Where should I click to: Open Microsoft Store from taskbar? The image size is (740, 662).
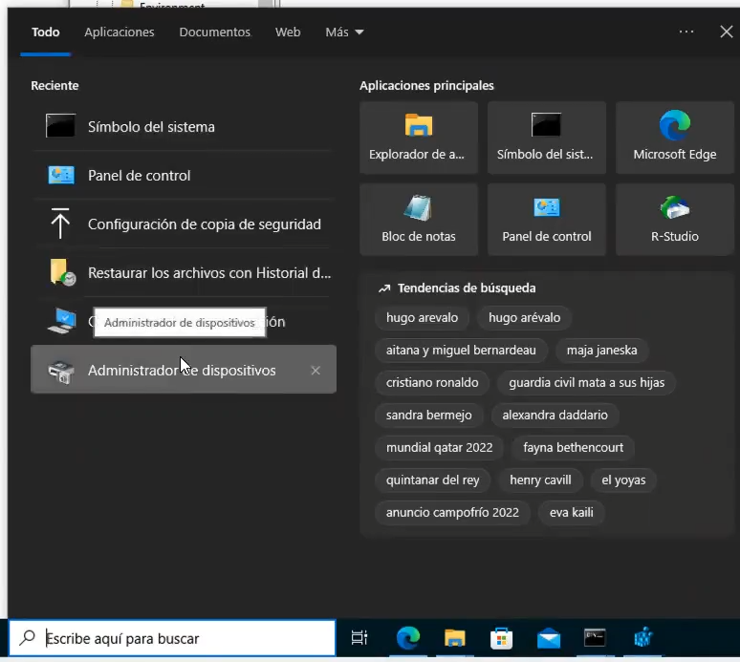(501, 638)
